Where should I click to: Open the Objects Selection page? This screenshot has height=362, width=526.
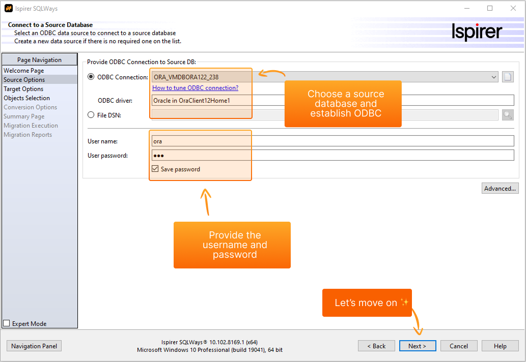tap(26, 98)
